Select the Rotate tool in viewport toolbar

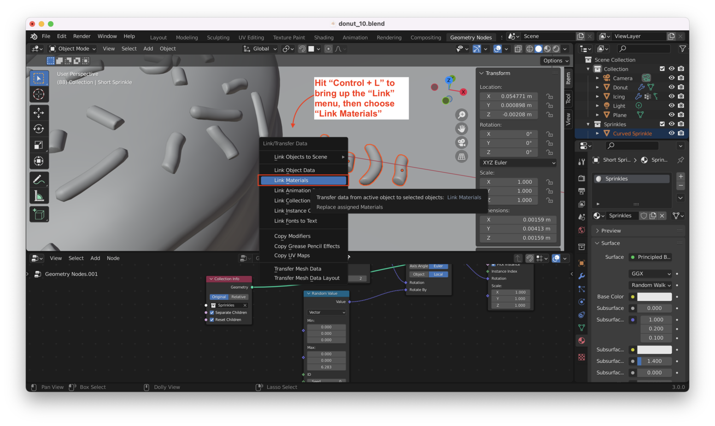39,128
